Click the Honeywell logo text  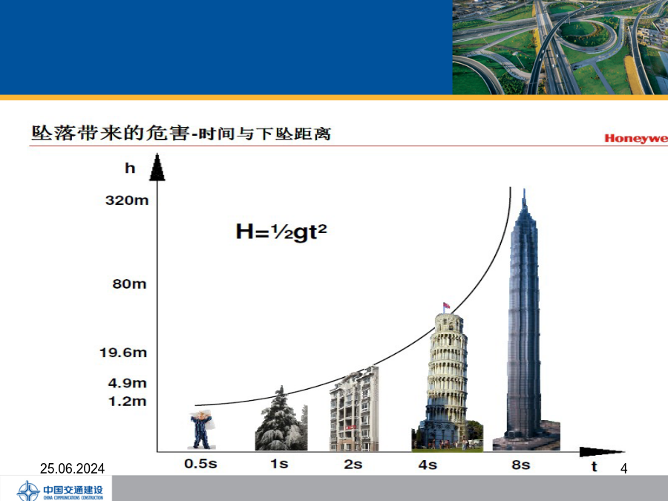[x=636, y=138]
